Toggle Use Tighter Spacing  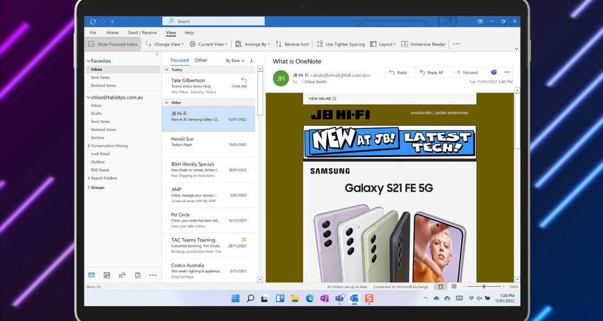click(x=340, y=44)
